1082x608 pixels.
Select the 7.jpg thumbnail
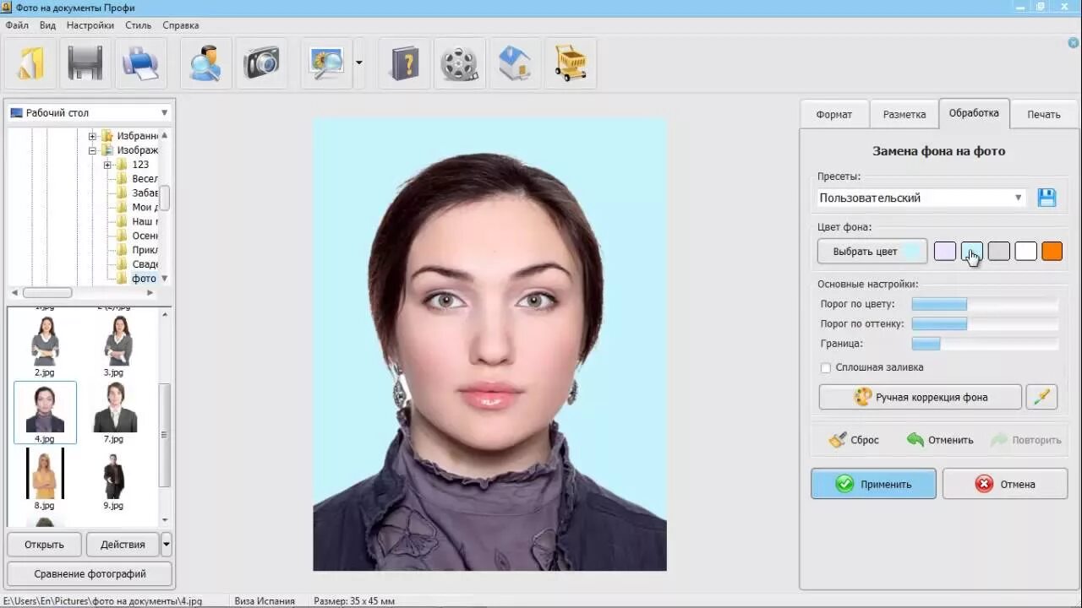click(x=115, y=413)
